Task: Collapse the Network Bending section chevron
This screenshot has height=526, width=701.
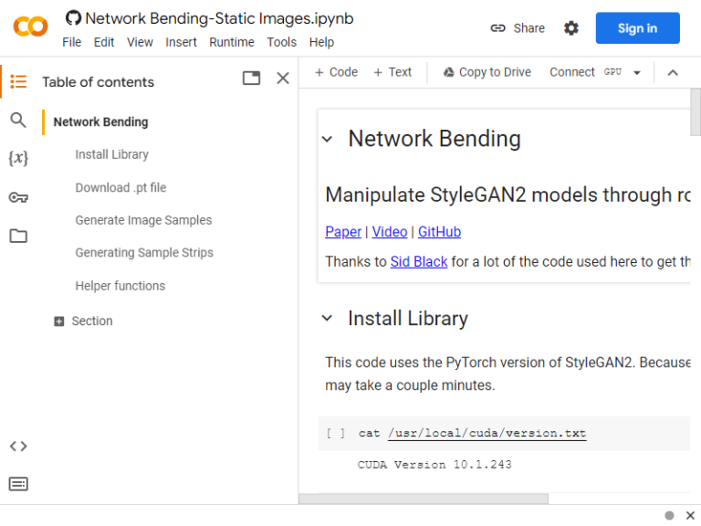Action: coord(328,139)
